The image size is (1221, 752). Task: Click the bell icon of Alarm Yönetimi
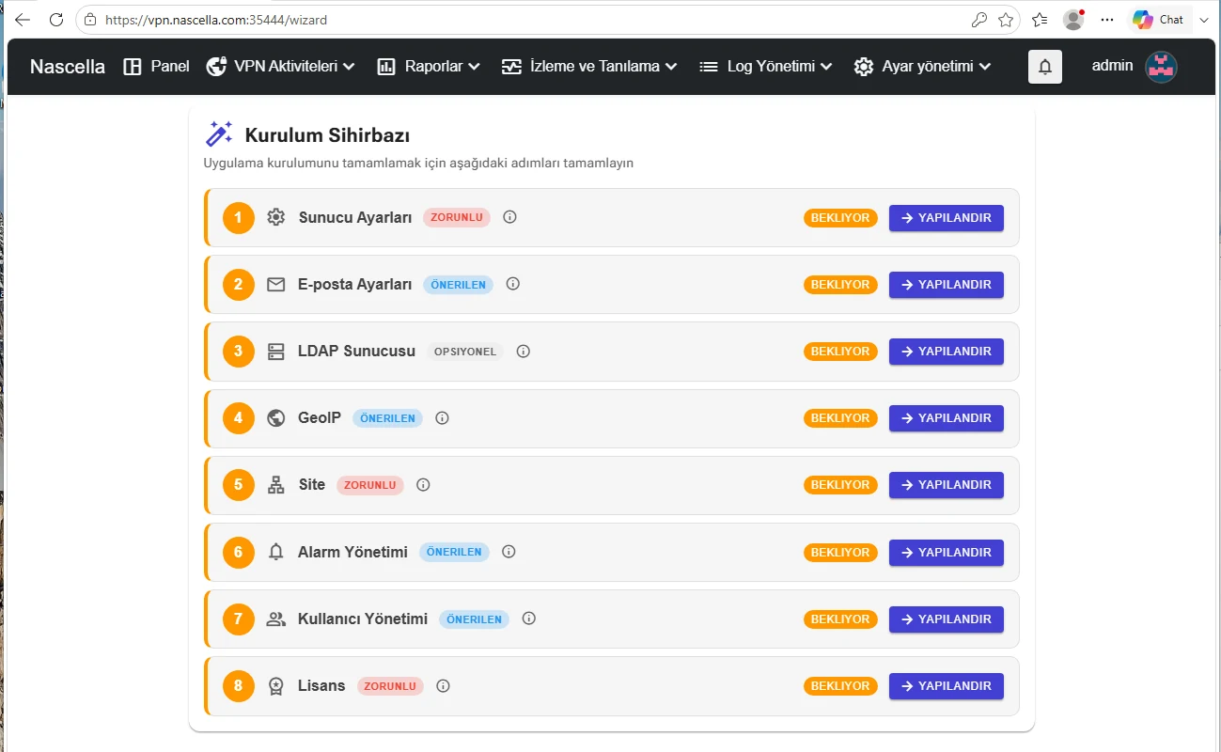pos(275,552)
